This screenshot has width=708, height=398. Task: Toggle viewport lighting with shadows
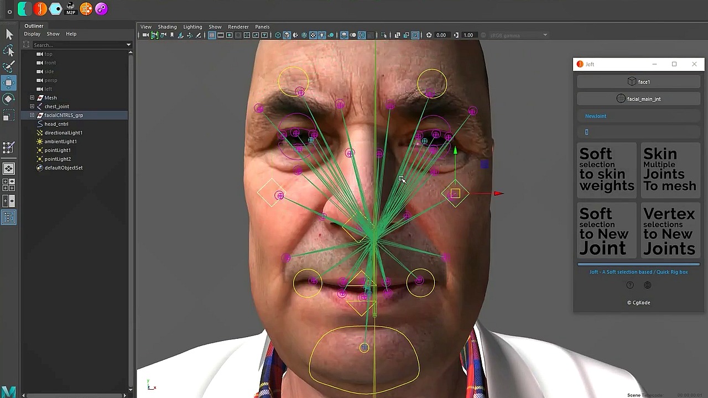click(330, 35)
